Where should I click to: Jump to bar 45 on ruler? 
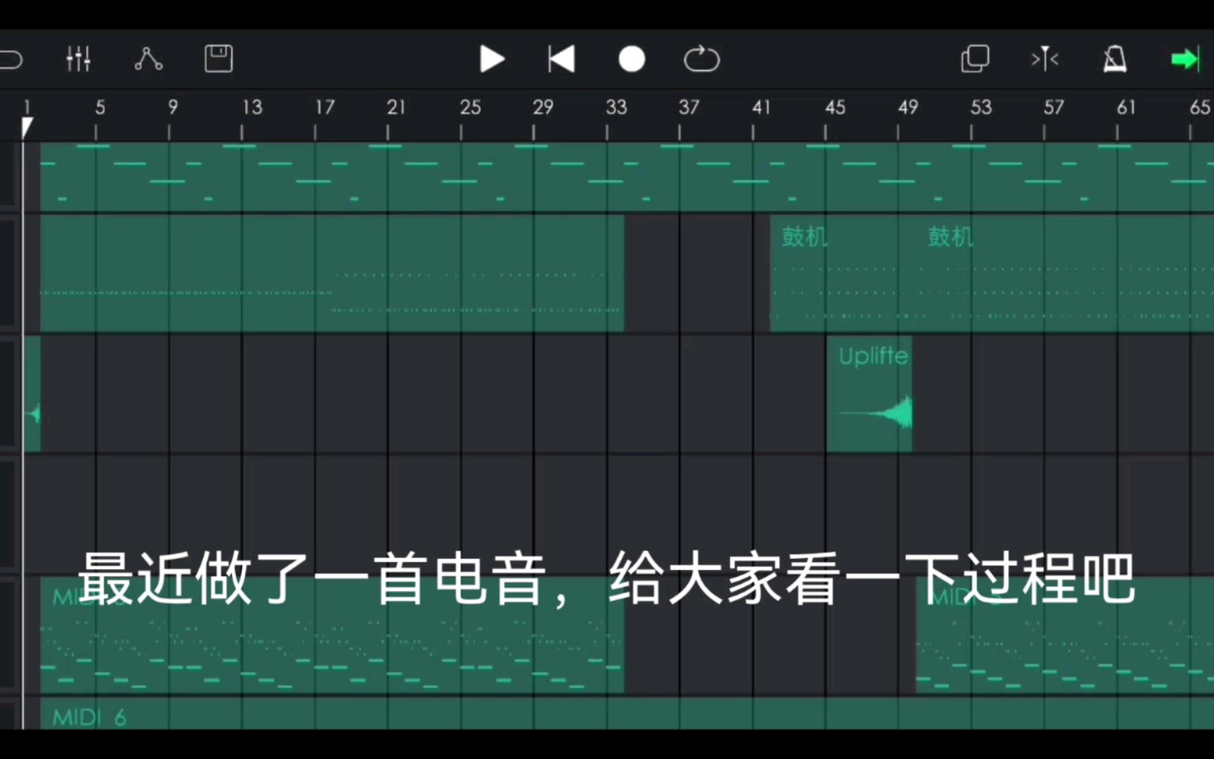click(x=835, y=108)
